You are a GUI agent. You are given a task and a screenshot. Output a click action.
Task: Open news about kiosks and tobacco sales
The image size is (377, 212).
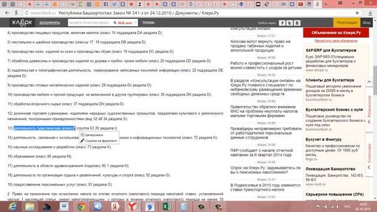pyautogui.click(x=260, y=46)
